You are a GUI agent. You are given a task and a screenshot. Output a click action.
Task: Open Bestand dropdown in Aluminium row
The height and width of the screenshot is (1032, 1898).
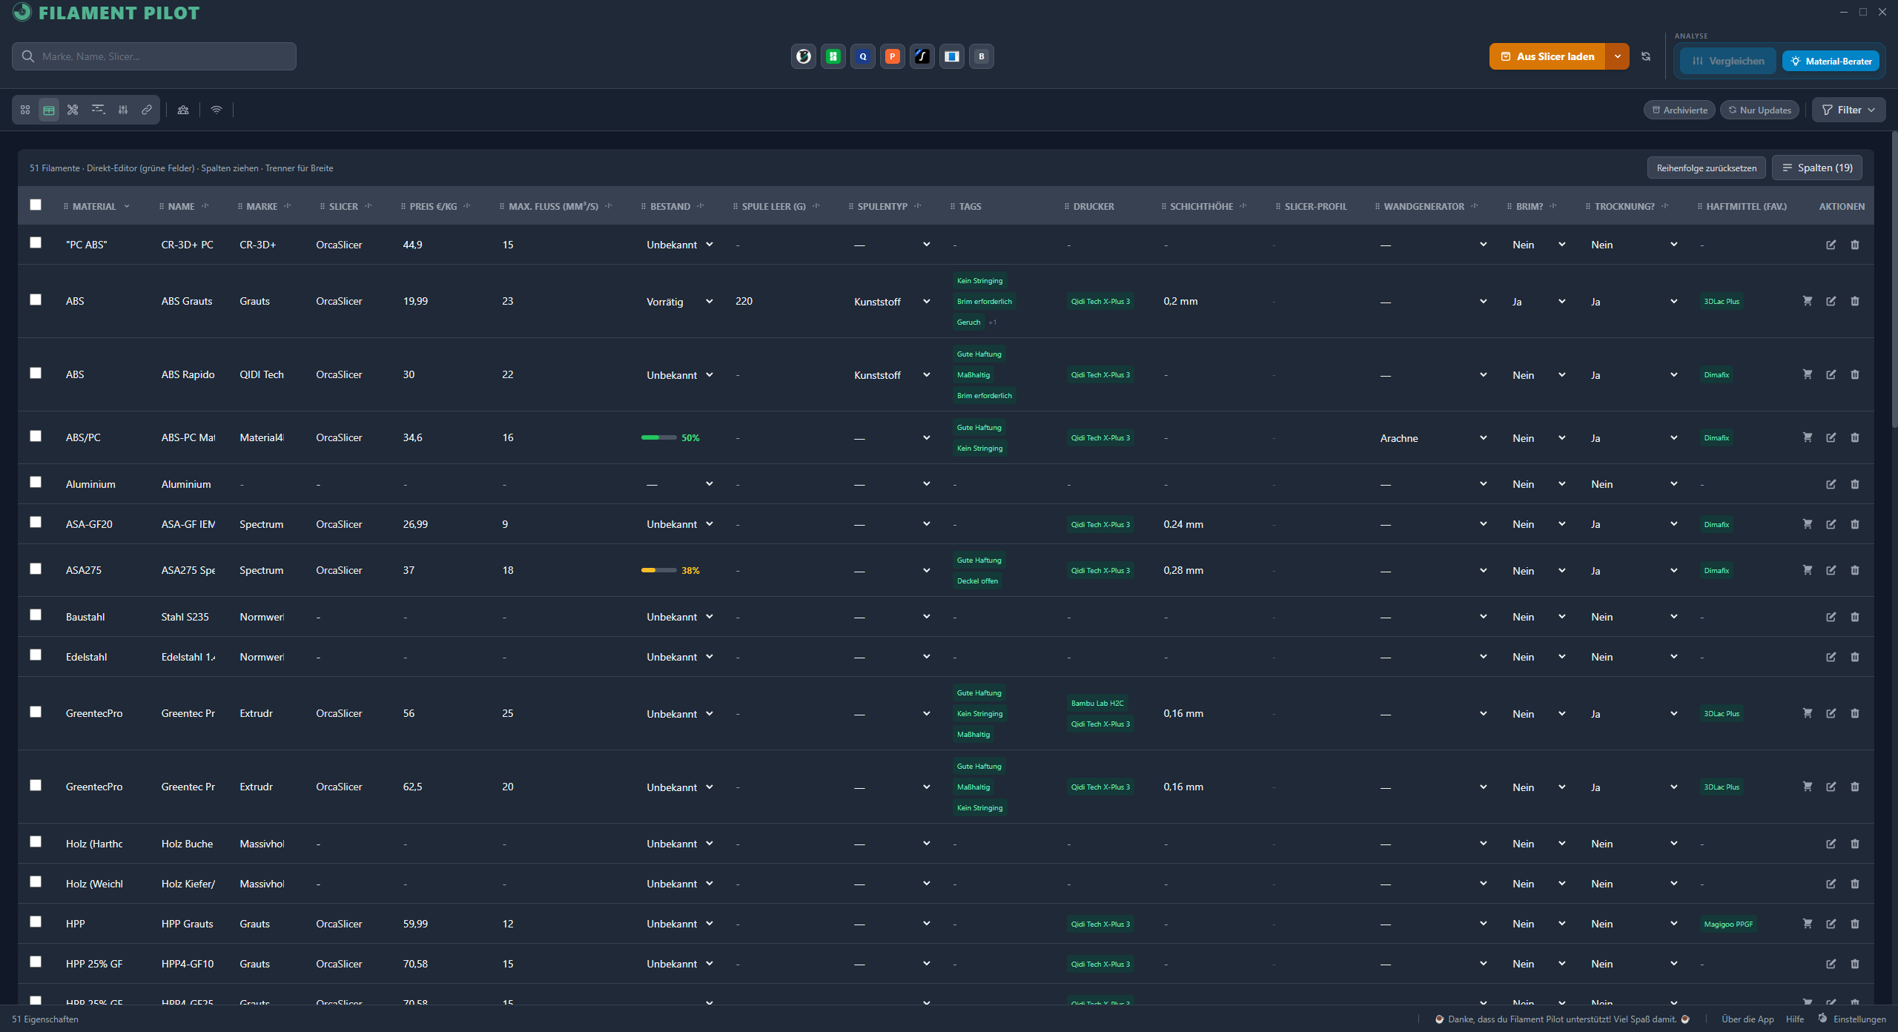point(680,484)
